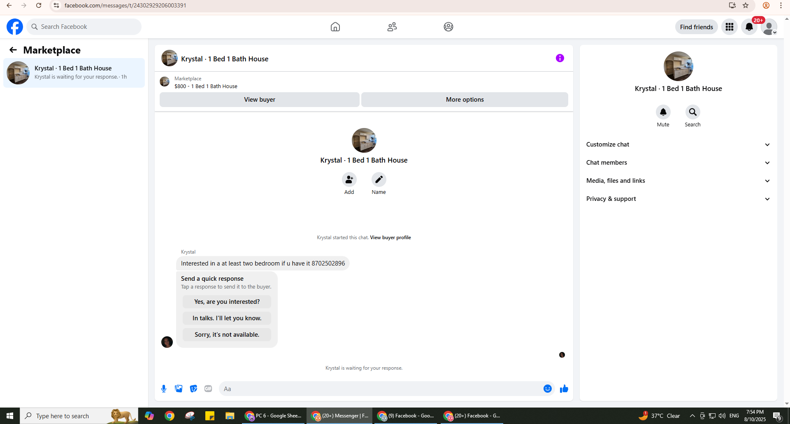Click the Facebook logo icon

pyautogui.click(x=15, y=27)
